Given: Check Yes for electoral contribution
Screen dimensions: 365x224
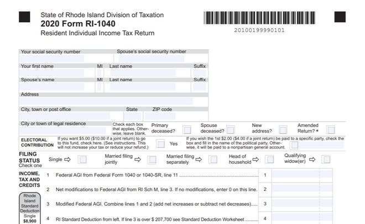Looking at the screenshot, I should coord(160,144).
